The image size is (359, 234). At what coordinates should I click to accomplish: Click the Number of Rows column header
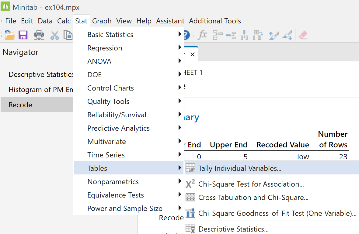click(333, 139)
